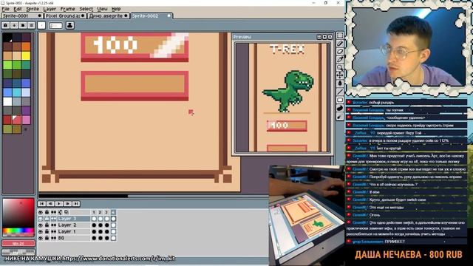This screenshot has height=266, width=473.
Task: Pick the orange palette swatch
Action: [26, 47]
